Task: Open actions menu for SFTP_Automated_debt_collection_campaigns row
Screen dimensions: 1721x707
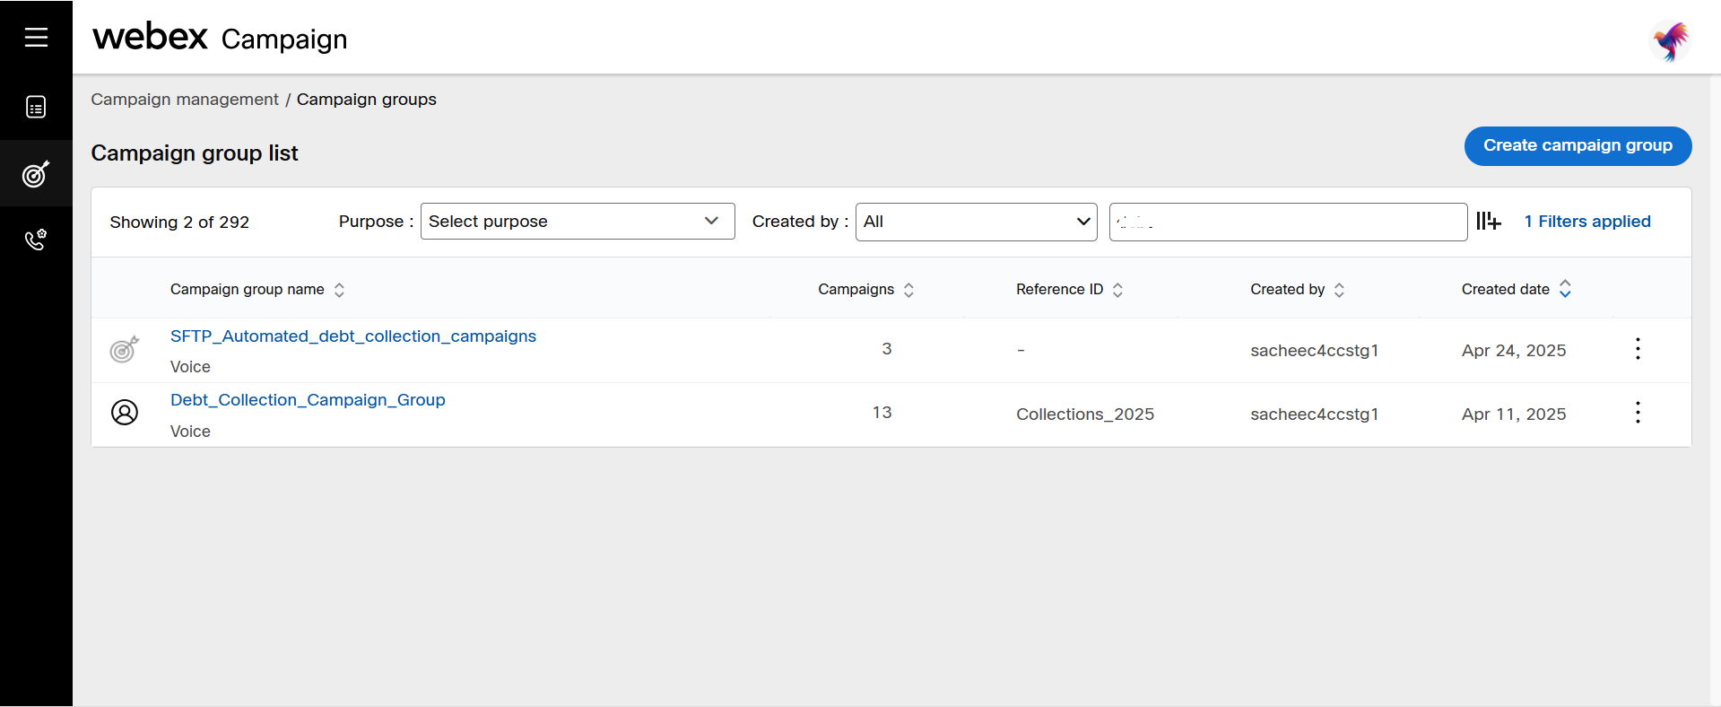Action: click(x=1638, y=349)
